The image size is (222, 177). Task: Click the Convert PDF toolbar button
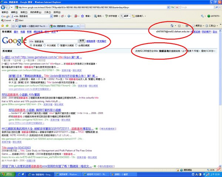pos(6,20)
